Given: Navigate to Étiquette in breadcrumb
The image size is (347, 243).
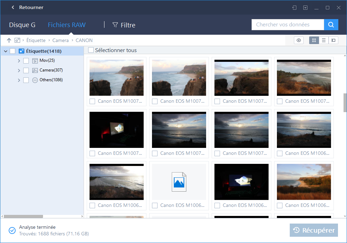Looking at the screenshot, I should [36, 40].
